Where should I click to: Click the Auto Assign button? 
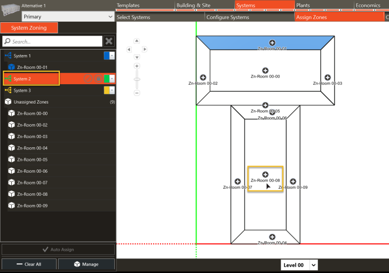58,249
